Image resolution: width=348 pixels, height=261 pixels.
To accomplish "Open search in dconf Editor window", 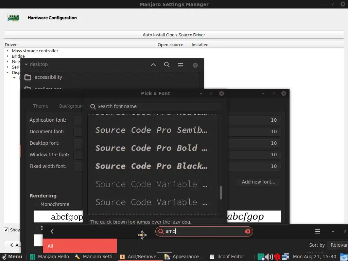I will pos(167,65).
